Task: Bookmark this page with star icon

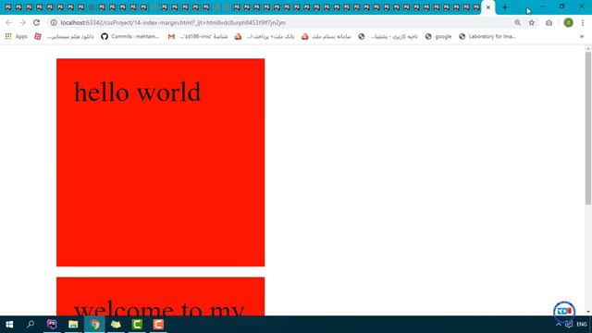Action: [532, 22]
